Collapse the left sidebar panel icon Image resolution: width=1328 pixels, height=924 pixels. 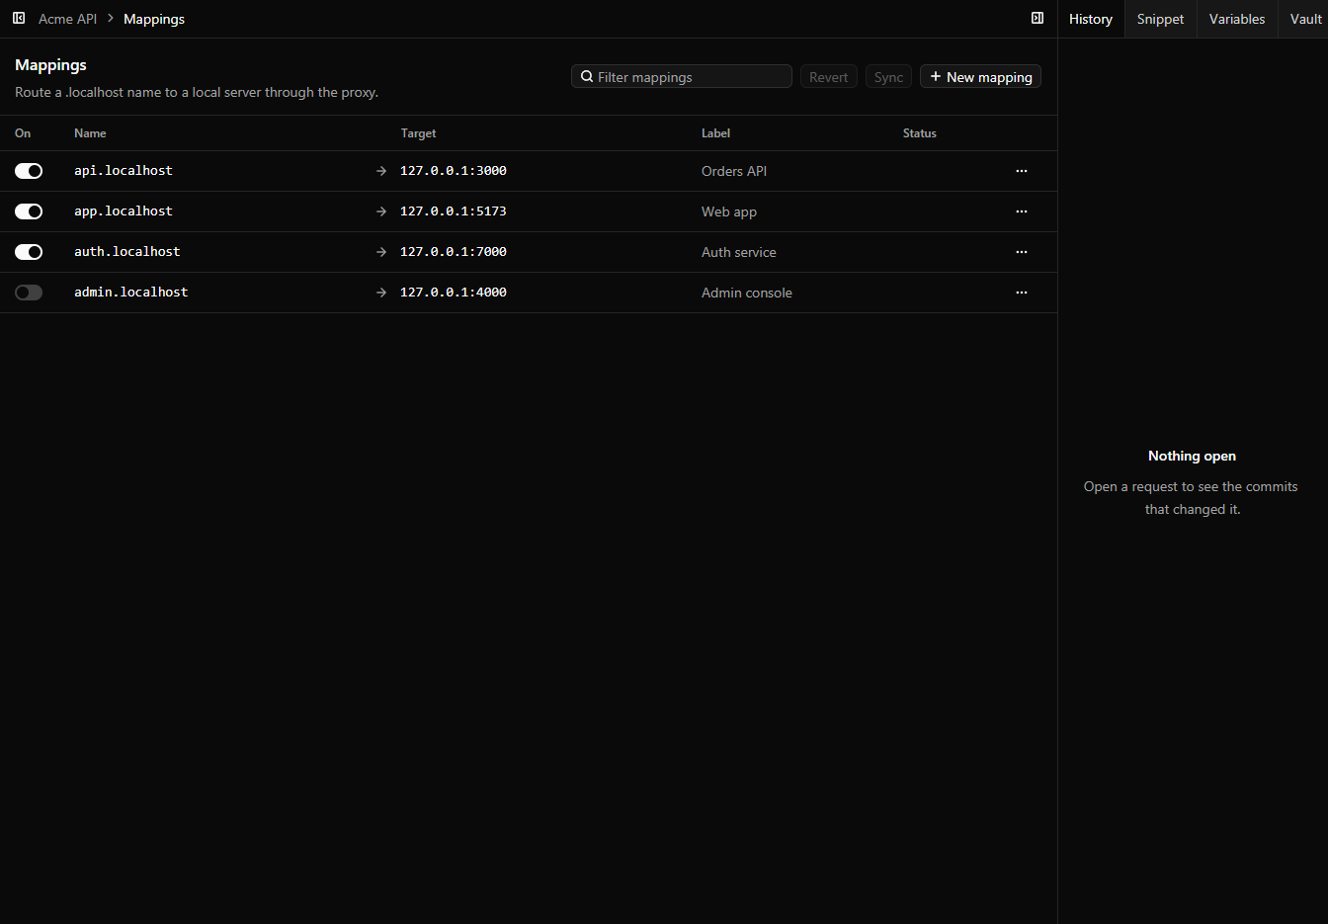point(19,19)
